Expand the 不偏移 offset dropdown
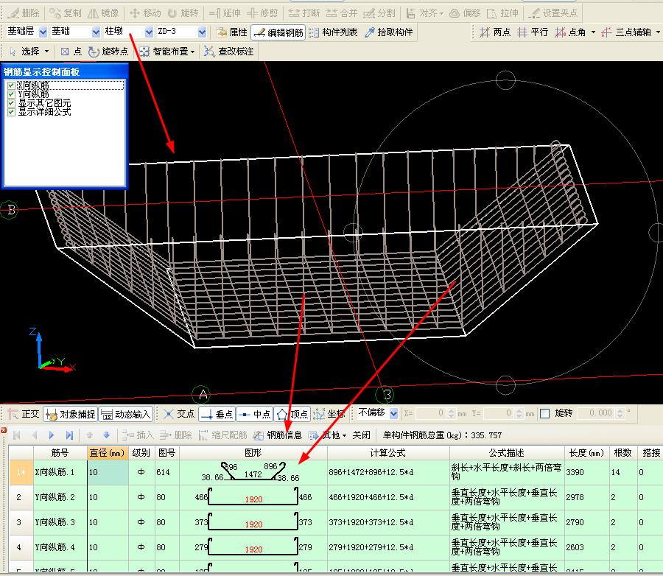Image resolution: width=663 pixels, height=576 pixels. (x=393, y=414)
